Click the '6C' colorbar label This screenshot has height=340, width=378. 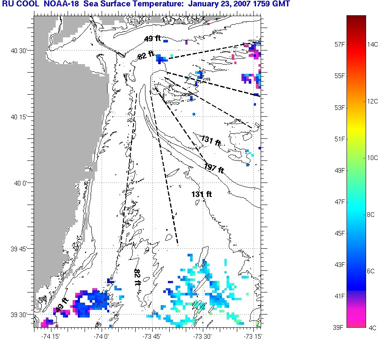click(371, 271)
